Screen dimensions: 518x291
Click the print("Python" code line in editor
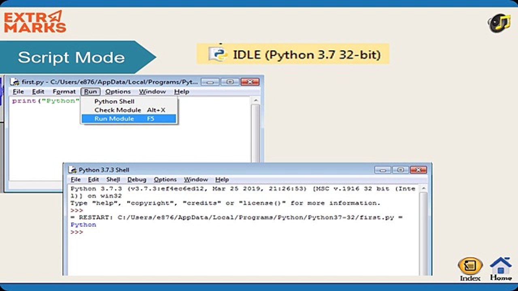tap(45, 101)
